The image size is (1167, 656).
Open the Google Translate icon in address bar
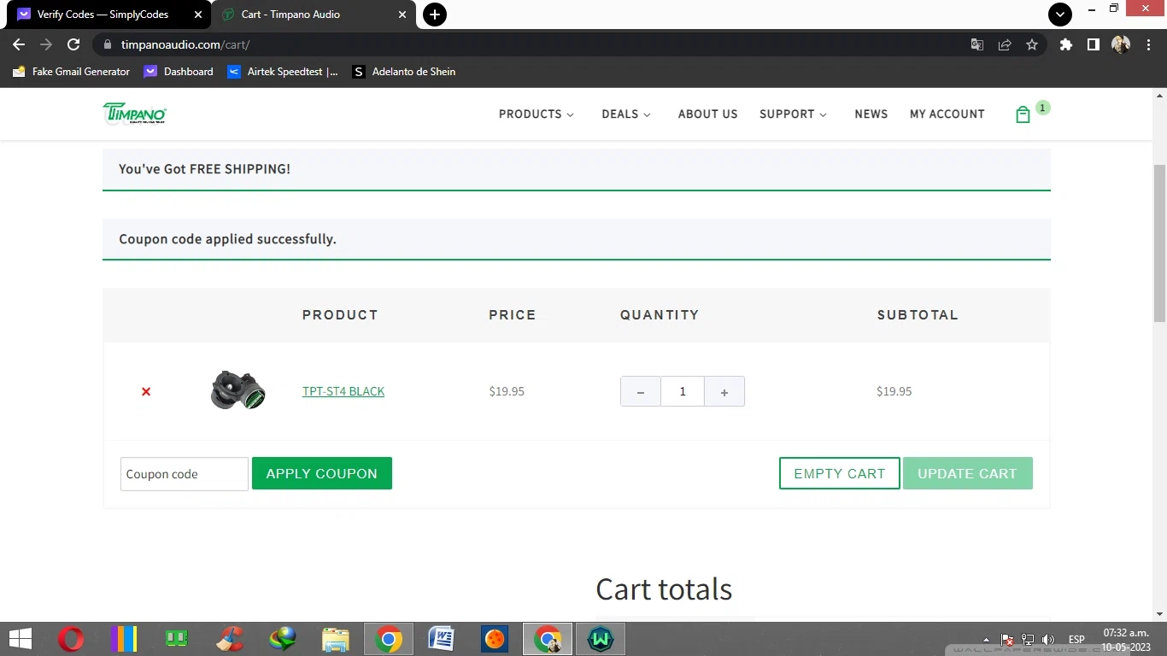pos(977,44)
